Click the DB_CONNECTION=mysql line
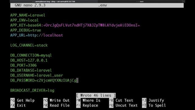The width and height of the screenshot is (195, 110). (x=31, y=55)
